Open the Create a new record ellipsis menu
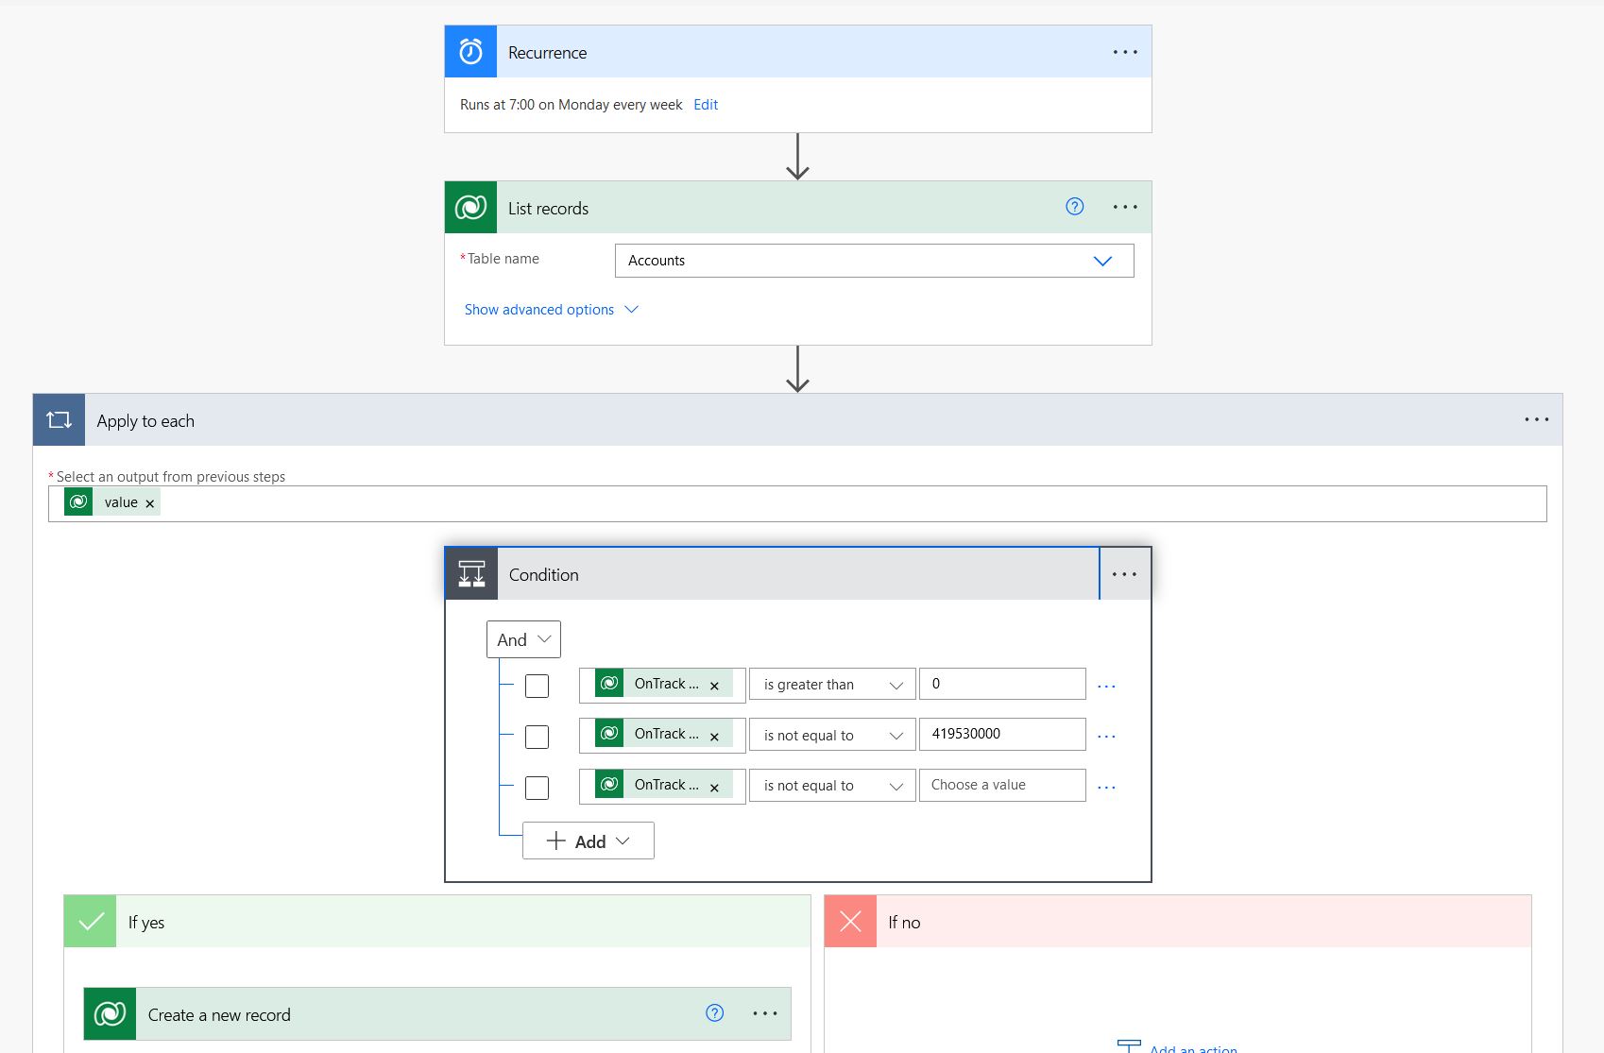Screen dimensions: 1604x1053 (765, 1013)
